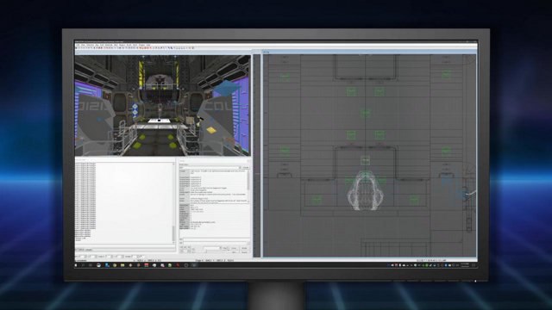Click the Z height ruler strip between the views
Screen dimensions: 552x310
click(x=257, y=155)
